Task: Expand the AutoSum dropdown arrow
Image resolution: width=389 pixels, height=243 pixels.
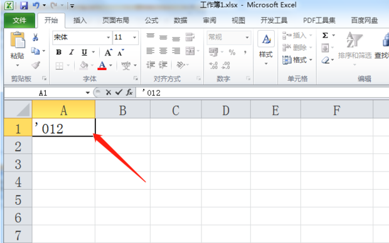Action: [333, 36]
